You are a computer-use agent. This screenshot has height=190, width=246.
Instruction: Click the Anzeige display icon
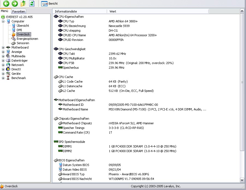[x=8, y=52]
